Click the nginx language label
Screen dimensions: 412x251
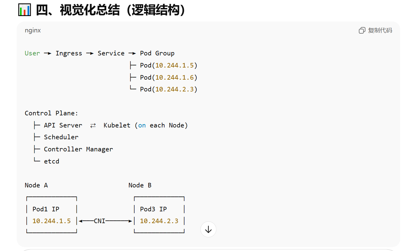(33, 30)
